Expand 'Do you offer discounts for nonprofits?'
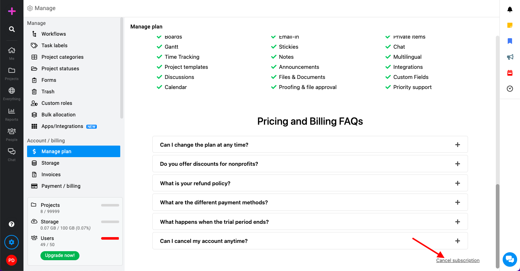This screenshot has height=271, width=520. [310, 164]
